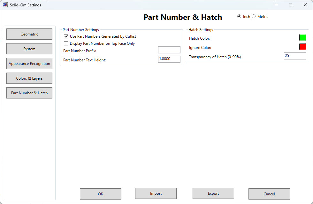
Task: Minimize the Solid-Cim Settings window
Action: (276, 5)
